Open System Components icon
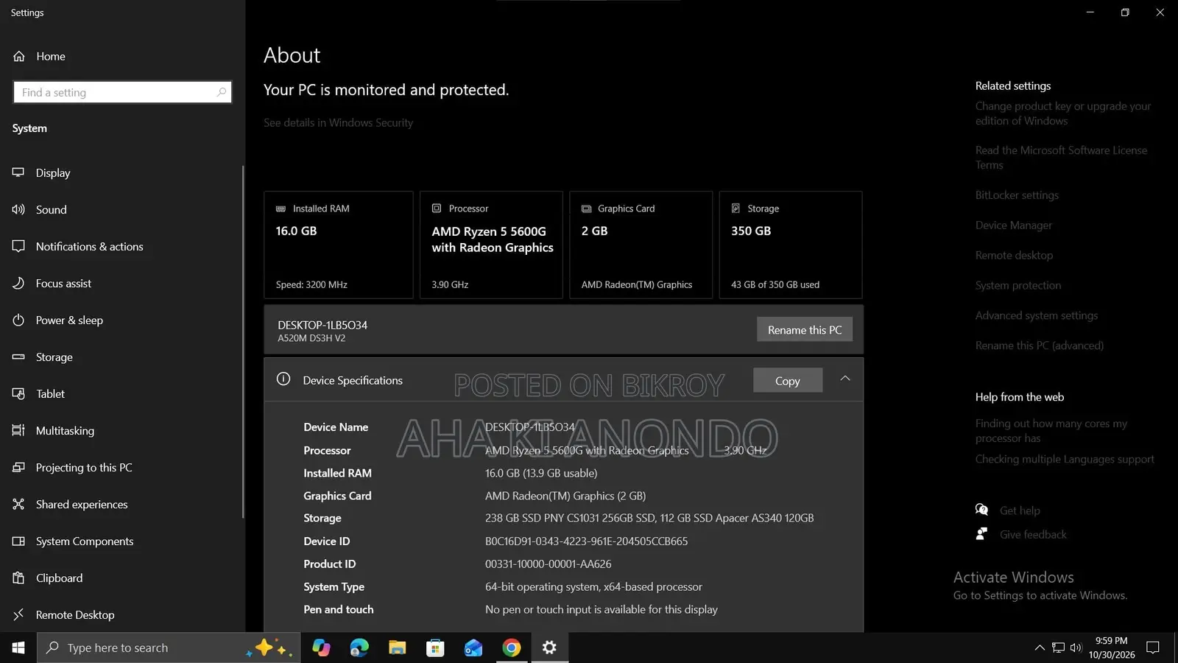 pos(18,541)
